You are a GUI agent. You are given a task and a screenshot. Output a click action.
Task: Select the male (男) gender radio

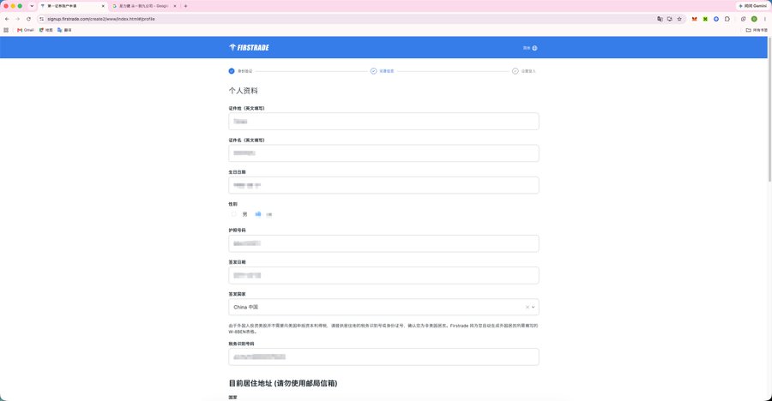234,214
